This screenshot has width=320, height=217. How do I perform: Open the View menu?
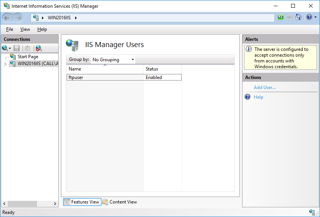25,29
